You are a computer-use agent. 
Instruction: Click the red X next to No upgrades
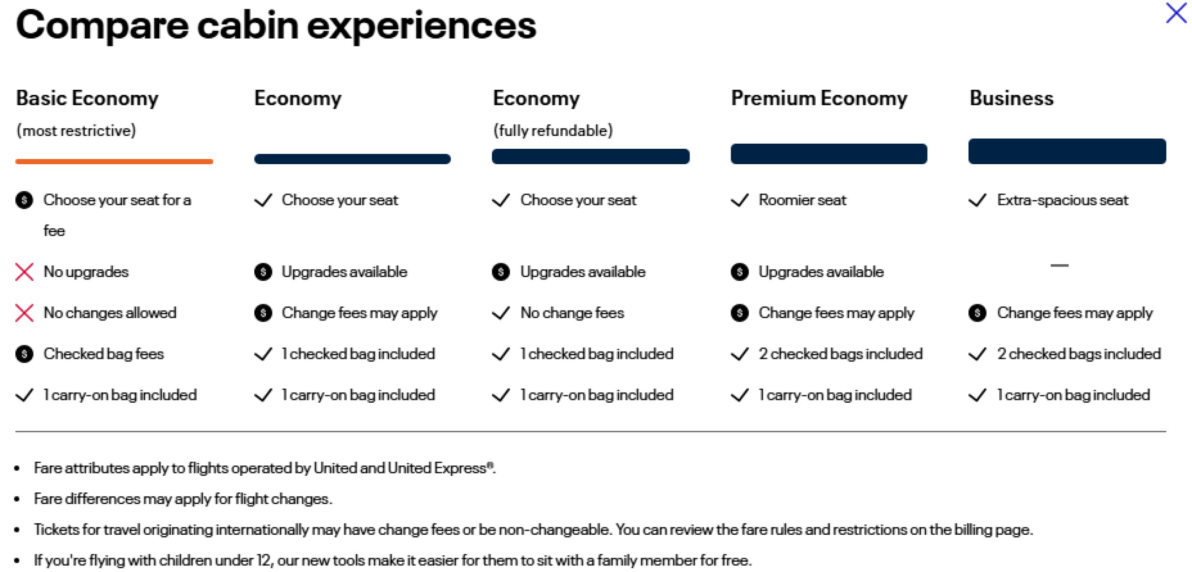[x=24, y=272]
